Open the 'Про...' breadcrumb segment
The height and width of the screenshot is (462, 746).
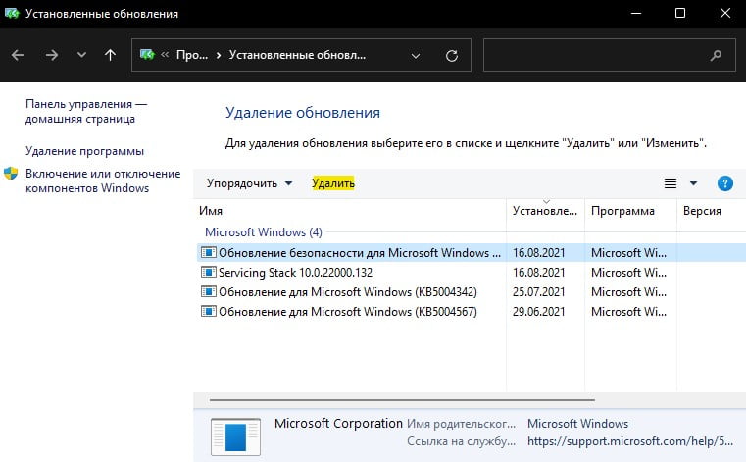point(192,55)
